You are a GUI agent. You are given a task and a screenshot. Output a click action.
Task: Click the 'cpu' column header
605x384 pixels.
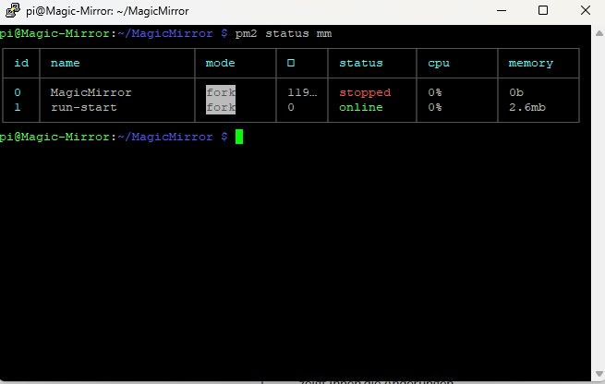pos(439,64)
